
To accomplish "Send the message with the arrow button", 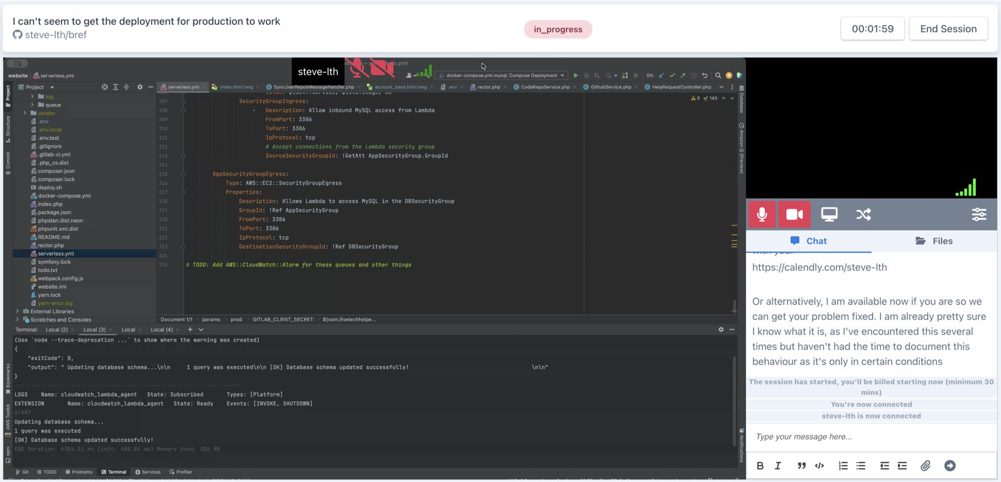I will click(950, 466).
